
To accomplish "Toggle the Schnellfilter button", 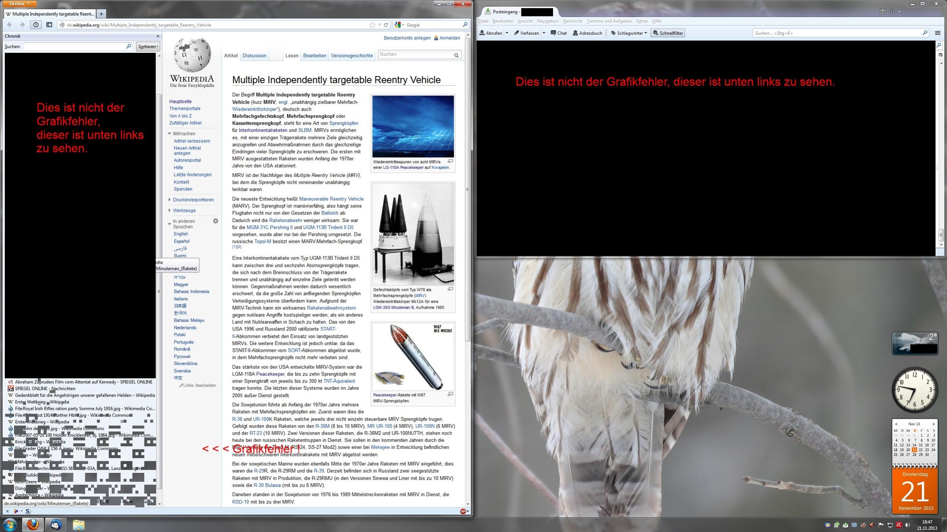I will pyautogui.click(x=668, y=33).
